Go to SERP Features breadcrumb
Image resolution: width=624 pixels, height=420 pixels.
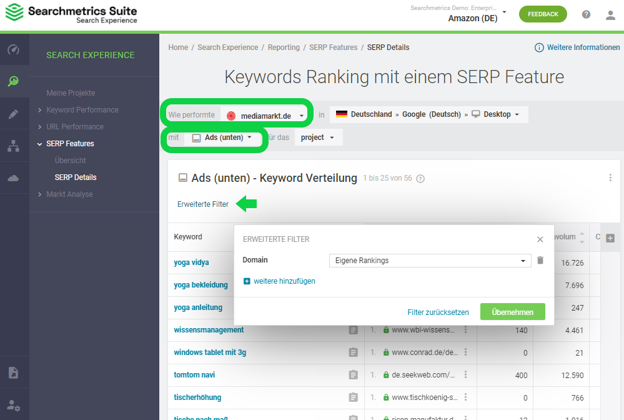point(333,47)
